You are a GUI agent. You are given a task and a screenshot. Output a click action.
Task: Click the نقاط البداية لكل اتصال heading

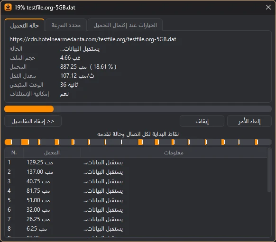pos(138,134)
